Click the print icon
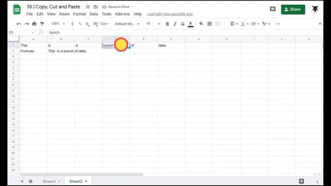331x186 pixels. tap(35, 24)
